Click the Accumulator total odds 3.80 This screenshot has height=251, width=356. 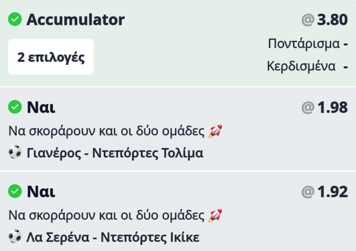point(332,20)
